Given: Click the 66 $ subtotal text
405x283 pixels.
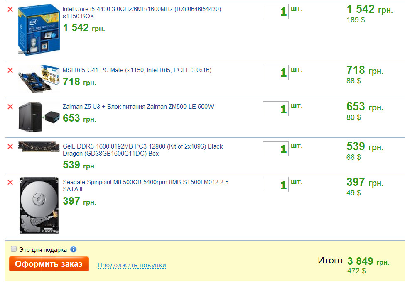Looking at the screenshot, I should [353, 157].
